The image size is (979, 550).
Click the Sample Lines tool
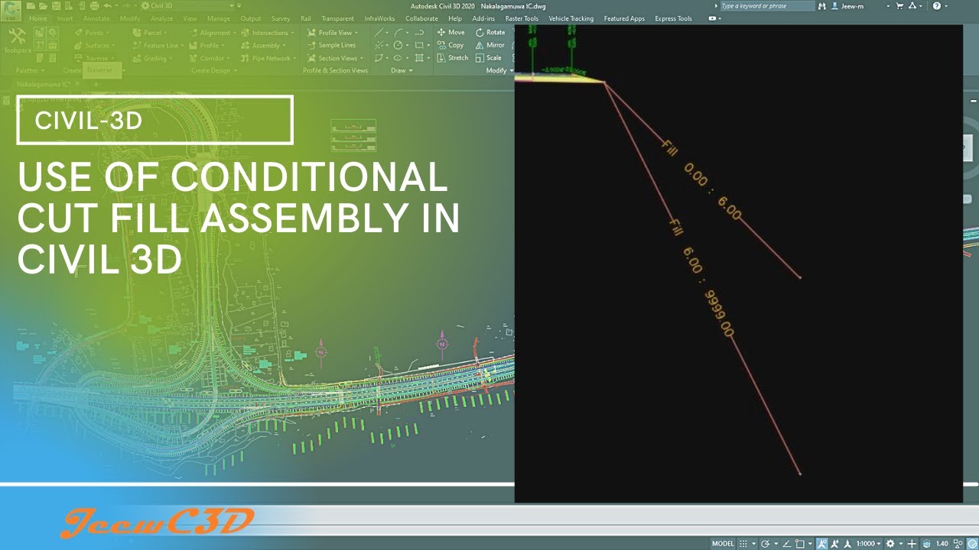(331, 45)
